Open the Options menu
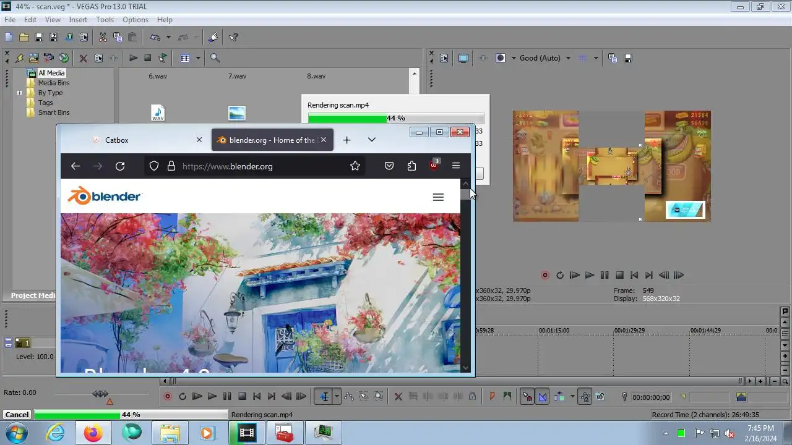 pos(135,20)
